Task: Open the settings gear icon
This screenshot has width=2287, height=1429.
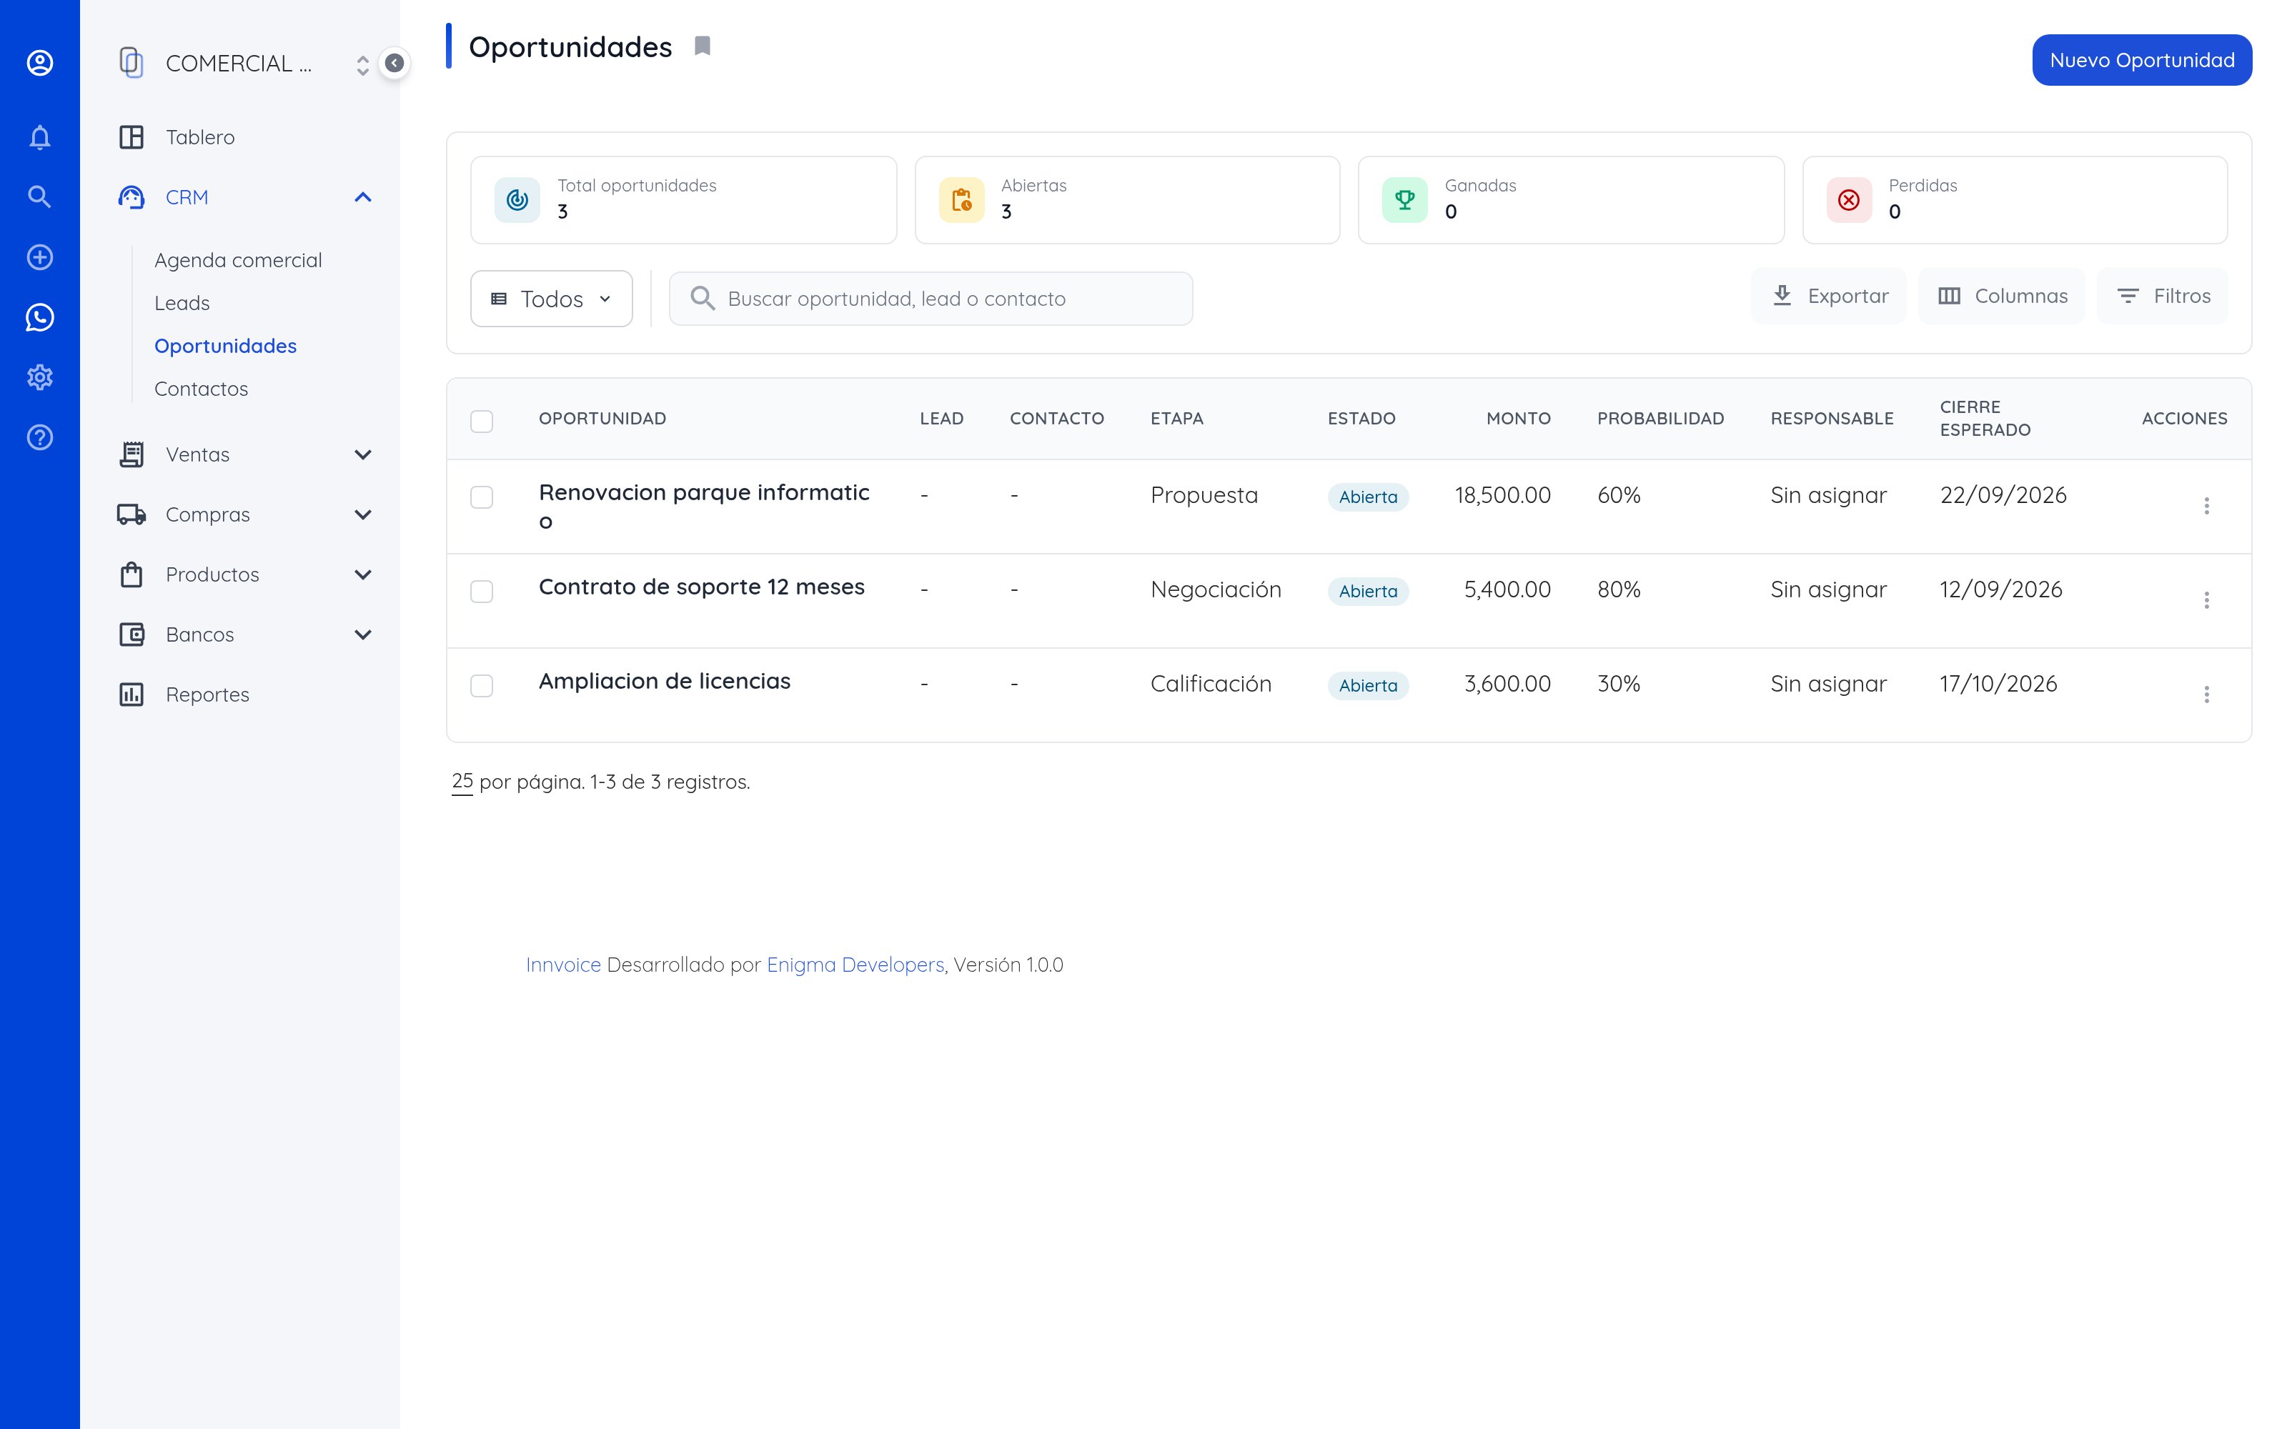Action: pos(40,377)
